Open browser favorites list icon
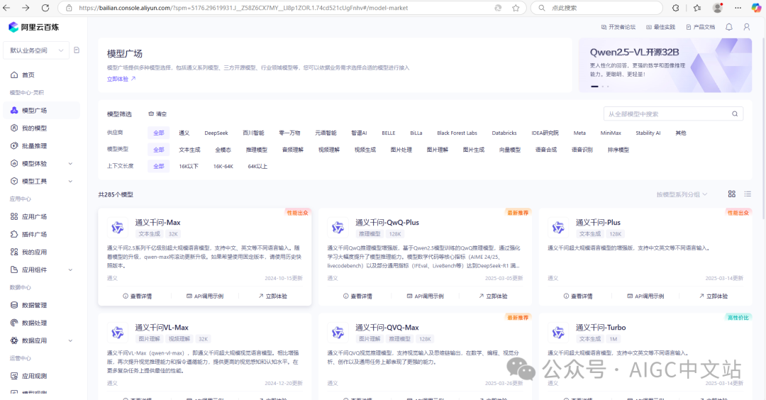The image size is (766, 400). tap(697, 8)
